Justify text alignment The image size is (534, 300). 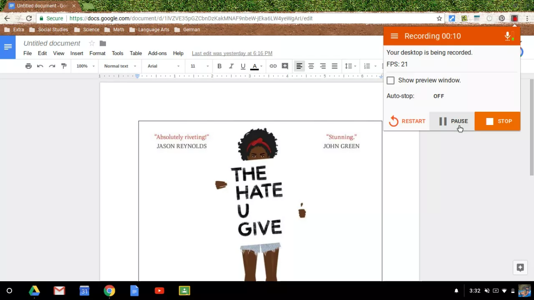(x=334, y=66)
